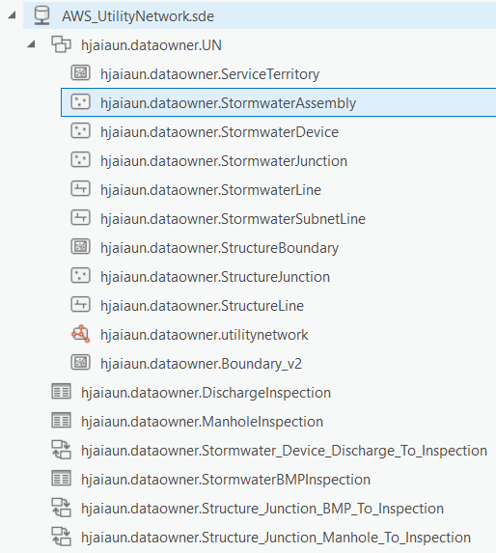The image size is (496, 553).
Task: Select the StormwaterJunction feature class
Action: point(224,161)
